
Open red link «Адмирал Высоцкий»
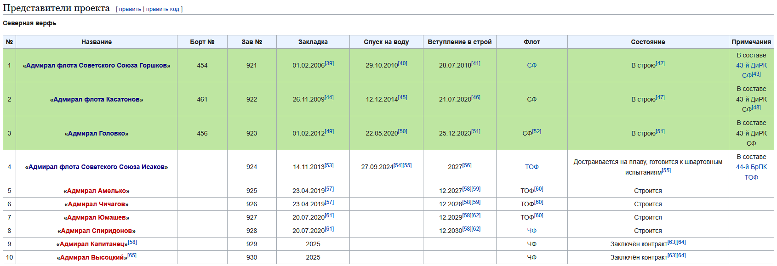coord(92,258)
